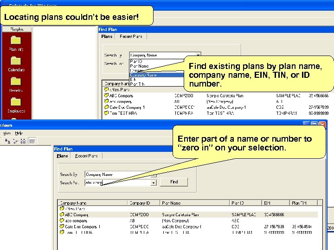Click the Search By combo box in the back window
The image size is (334, 250).
point(165,55)
